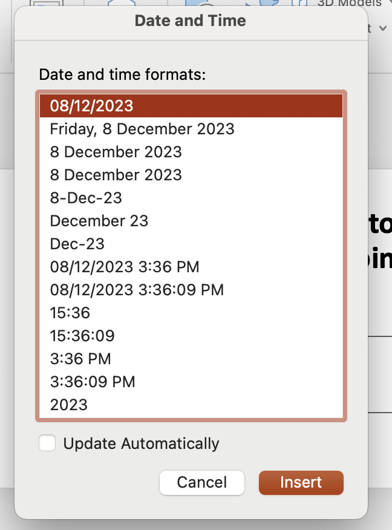
Task: Expand the ribbon dropdown chevron behind the dialog
Action: pos(382,28)
